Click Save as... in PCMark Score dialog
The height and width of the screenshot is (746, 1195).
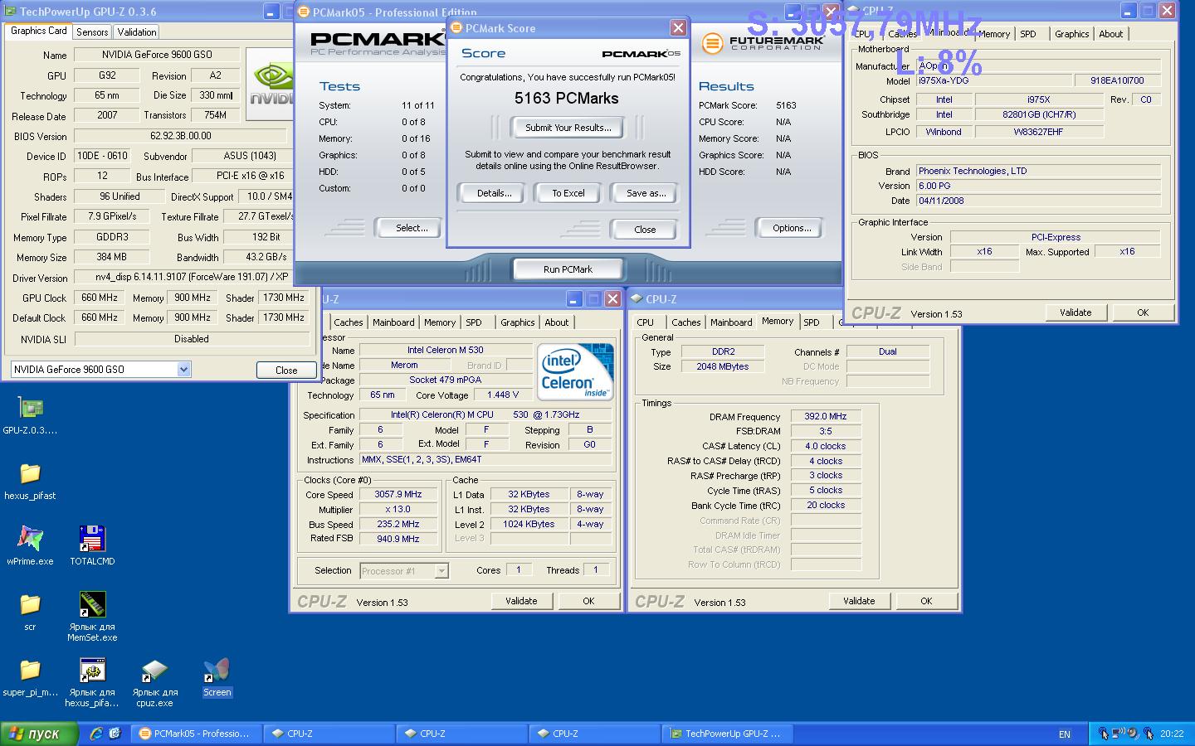(x=646, y=193)
